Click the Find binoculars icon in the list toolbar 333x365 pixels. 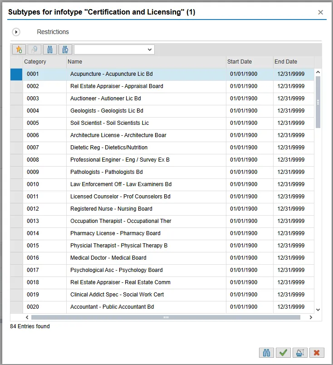50,49
